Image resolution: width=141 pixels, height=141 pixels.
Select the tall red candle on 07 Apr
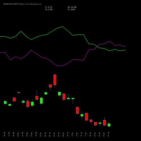55,80
